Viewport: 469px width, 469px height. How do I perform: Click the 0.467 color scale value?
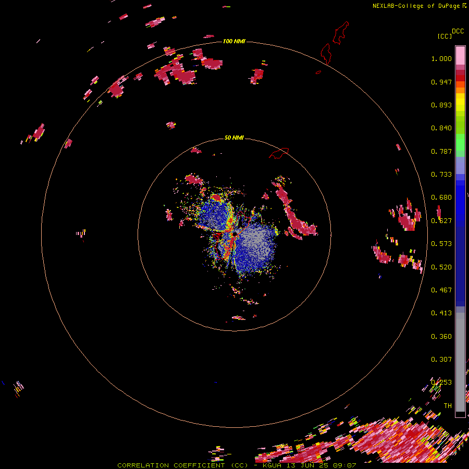coord(441,290)
